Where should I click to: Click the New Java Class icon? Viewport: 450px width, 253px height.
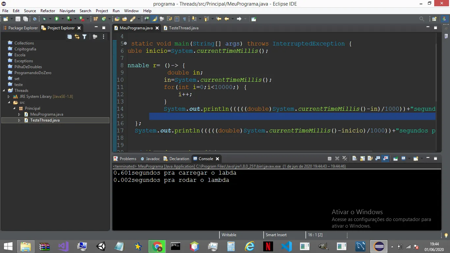coord(104,19)
